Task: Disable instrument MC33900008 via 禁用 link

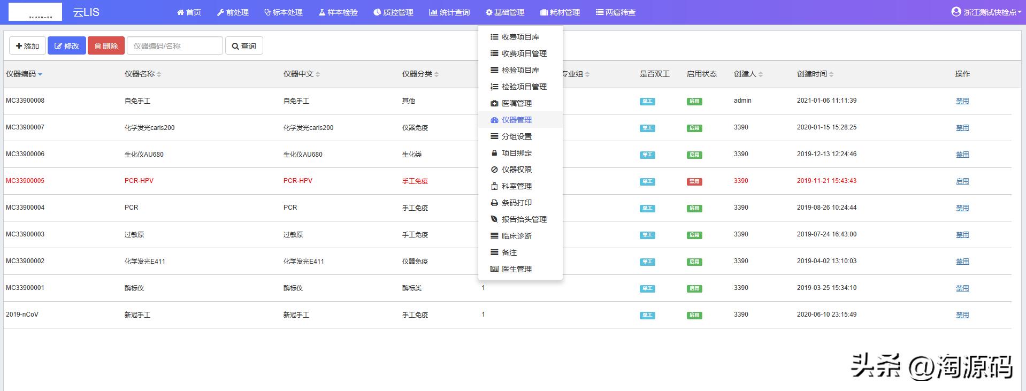Action: point(962,101)
